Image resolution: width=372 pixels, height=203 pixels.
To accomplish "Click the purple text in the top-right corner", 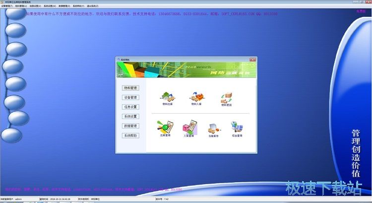I will tap(361, 11).
